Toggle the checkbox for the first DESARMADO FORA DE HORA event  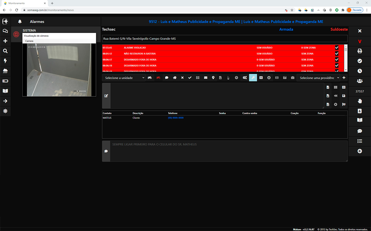(x=337, y=59)
